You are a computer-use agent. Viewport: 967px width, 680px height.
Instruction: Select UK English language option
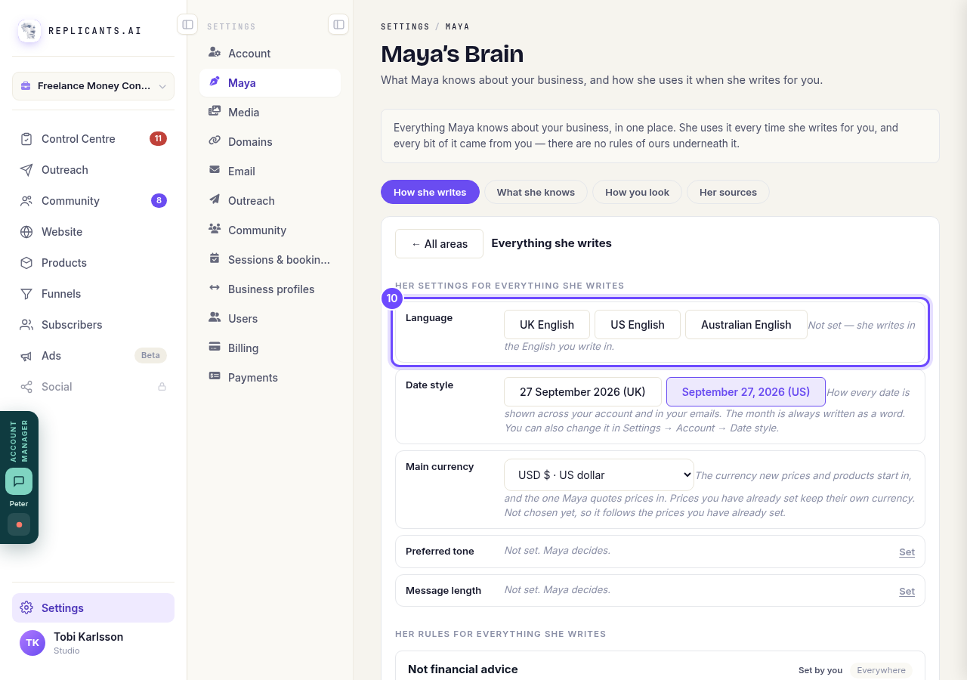pos(547,325)
